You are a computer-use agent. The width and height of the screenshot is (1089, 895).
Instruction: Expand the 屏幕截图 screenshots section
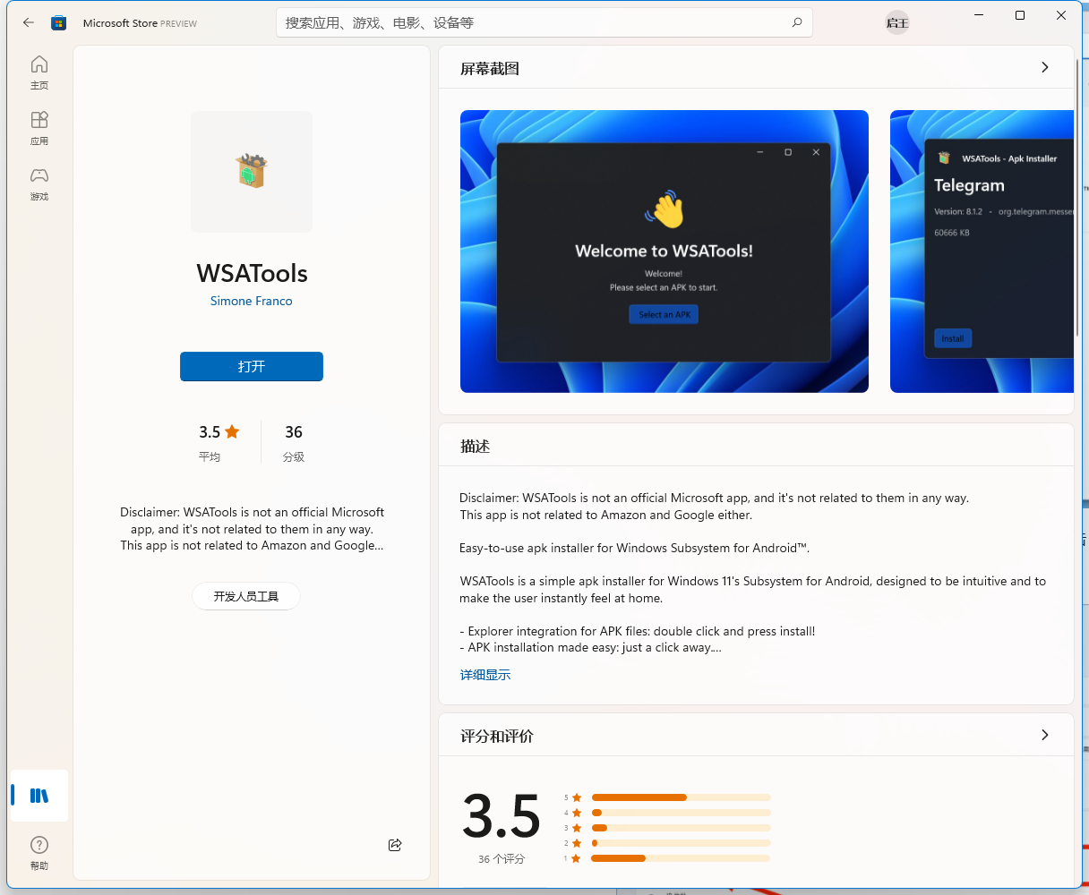coord(1045,67)
